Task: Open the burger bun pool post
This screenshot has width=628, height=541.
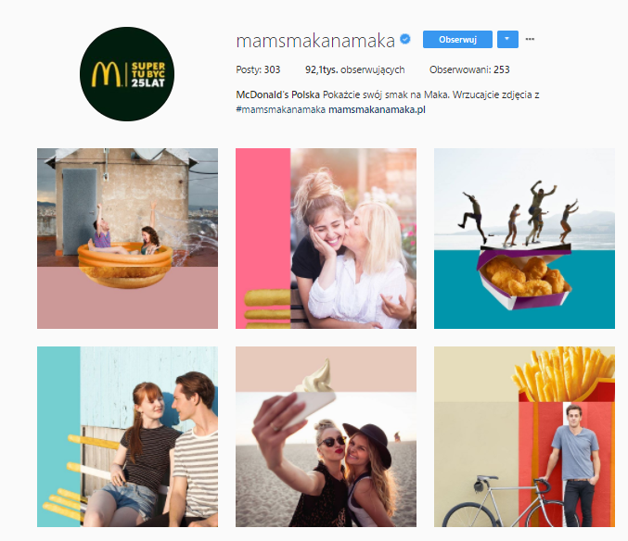Action: [x=127, y=239]
